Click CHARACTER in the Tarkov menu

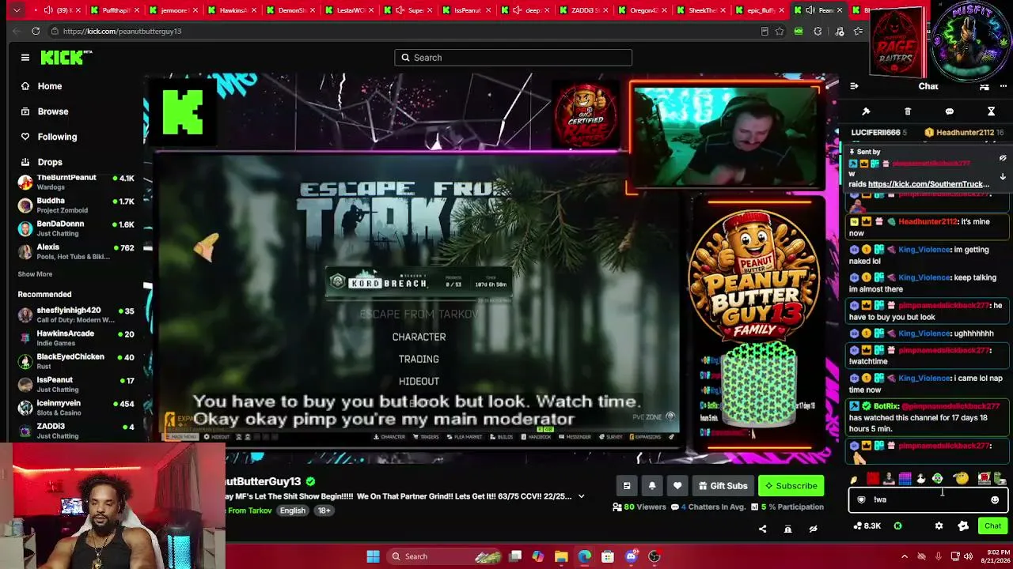point(419,337)
